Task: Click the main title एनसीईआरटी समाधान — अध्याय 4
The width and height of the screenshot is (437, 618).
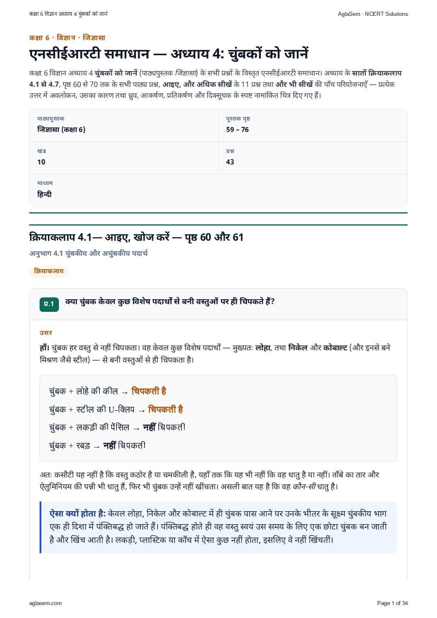Action: 169,53
